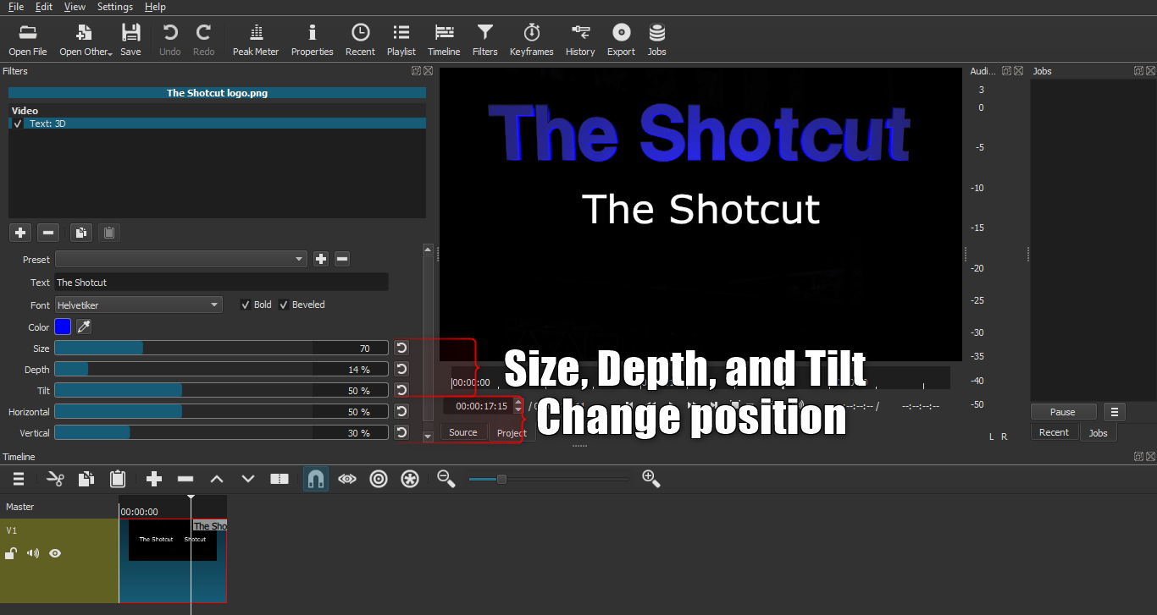Remove selected filter with minus button
Screen dimensions: 1157x615
point(49,233)
